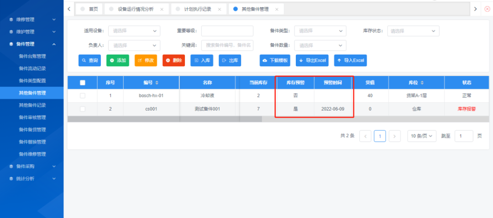Click the 库存预警 column header
Screen dimensions: 493x218
(x=295, y=83)
